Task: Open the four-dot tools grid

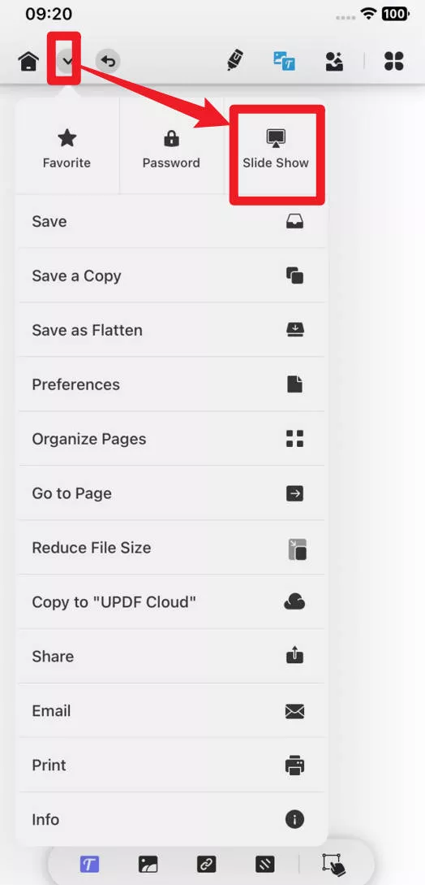Action: (394, 61)
